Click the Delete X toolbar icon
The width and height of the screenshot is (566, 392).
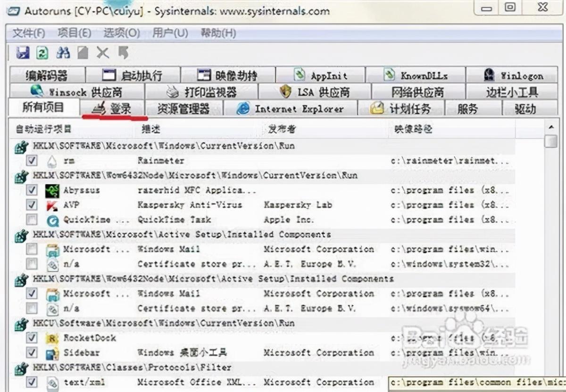tap(102, 53)
